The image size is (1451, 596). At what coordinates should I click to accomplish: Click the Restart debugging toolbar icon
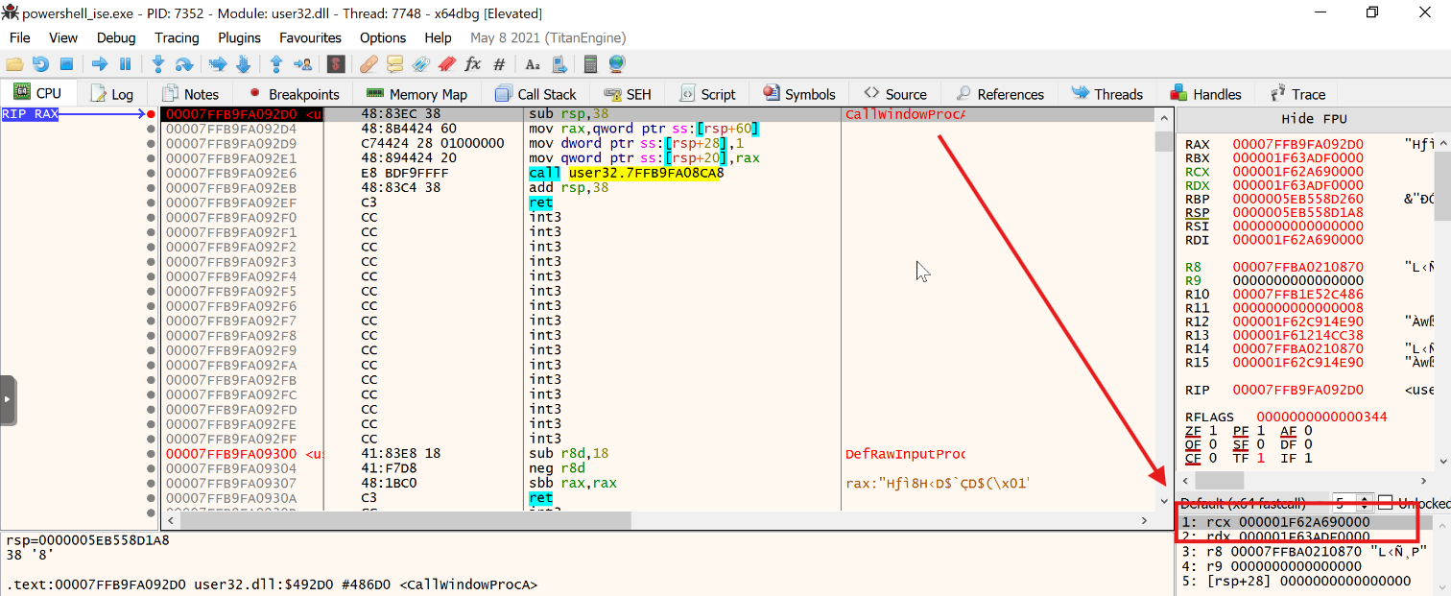(40, 64)
